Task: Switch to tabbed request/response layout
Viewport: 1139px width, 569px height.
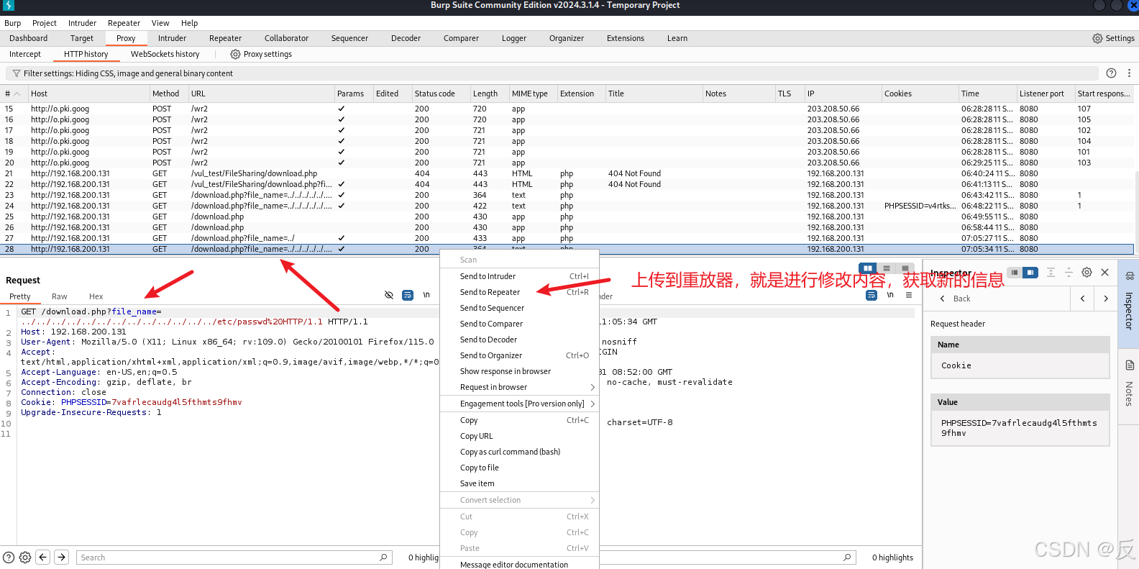Action: click(905, 268)
